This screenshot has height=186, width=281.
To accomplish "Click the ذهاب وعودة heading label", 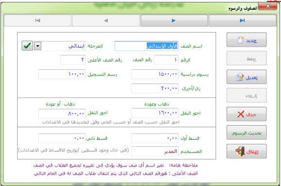I will (x=157, y=104).
